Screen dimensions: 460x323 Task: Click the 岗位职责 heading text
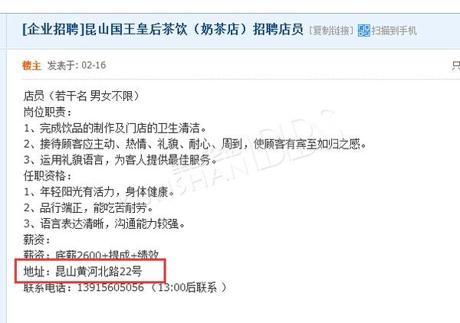tap(48, 112)
